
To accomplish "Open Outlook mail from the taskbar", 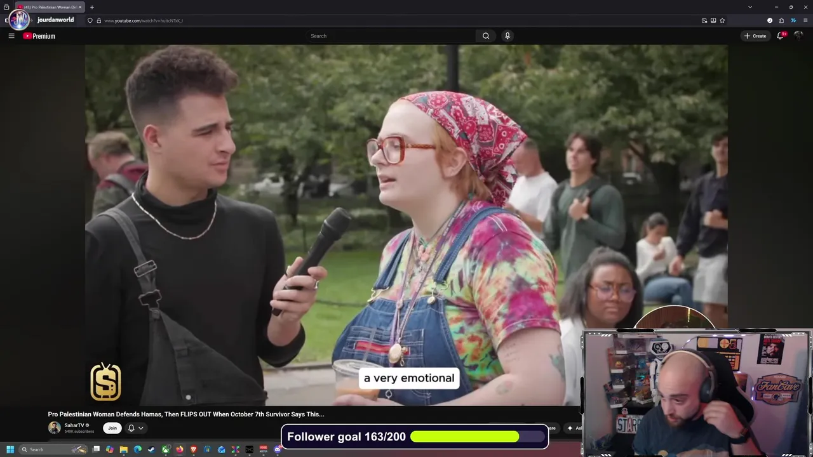I will (x=222, y=449).
